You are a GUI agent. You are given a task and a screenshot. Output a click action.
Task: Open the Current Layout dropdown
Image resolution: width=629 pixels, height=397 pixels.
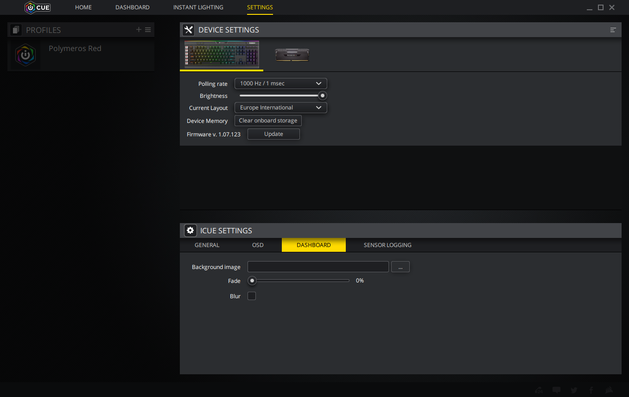281,108
